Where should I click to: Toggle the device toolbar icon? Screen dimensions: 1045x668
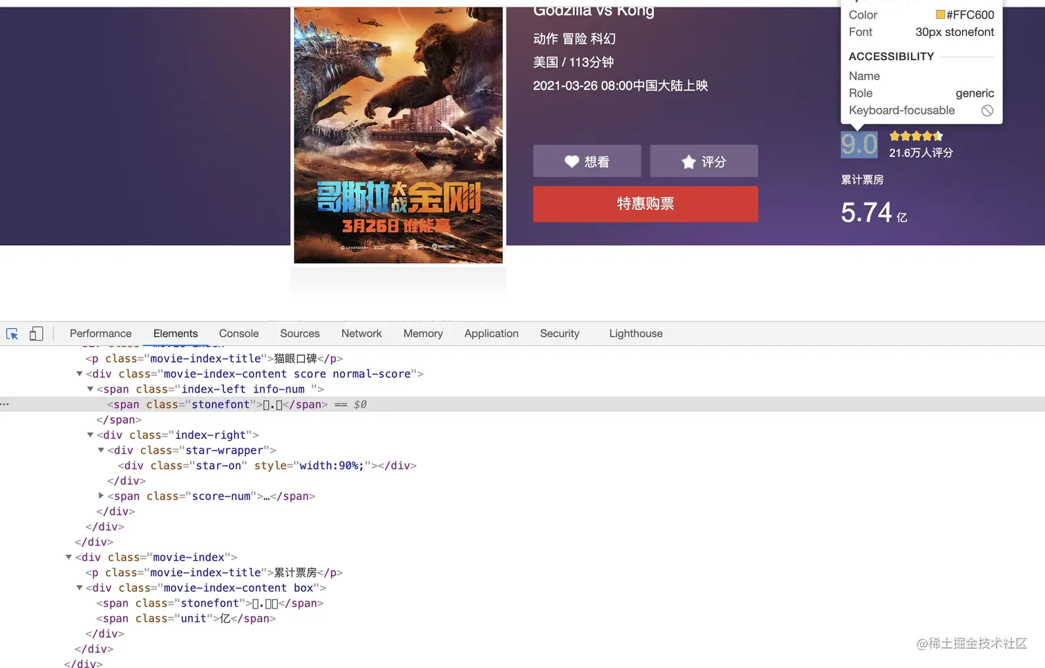[x=36, y=334]
